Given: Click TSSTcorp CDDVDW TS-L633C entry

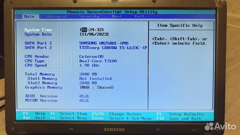Looking at the screenshot, I should [113, 48].
